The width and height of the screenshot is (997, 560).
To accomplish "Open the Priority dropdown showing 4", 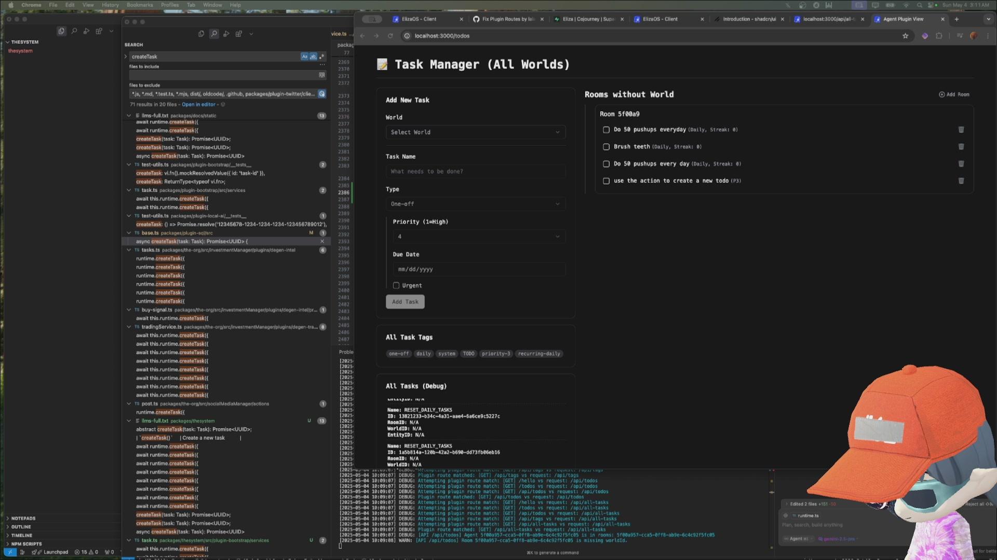I will coord(479,236).
